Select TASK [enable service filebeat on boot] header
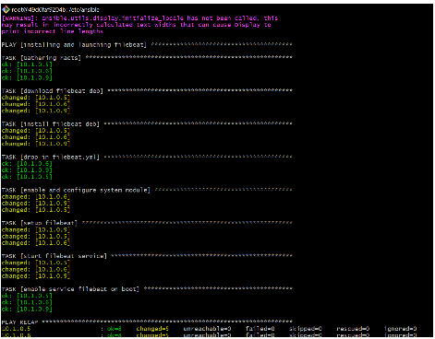Viewport: 435px width, 339px height. click(x=147, y=289)
